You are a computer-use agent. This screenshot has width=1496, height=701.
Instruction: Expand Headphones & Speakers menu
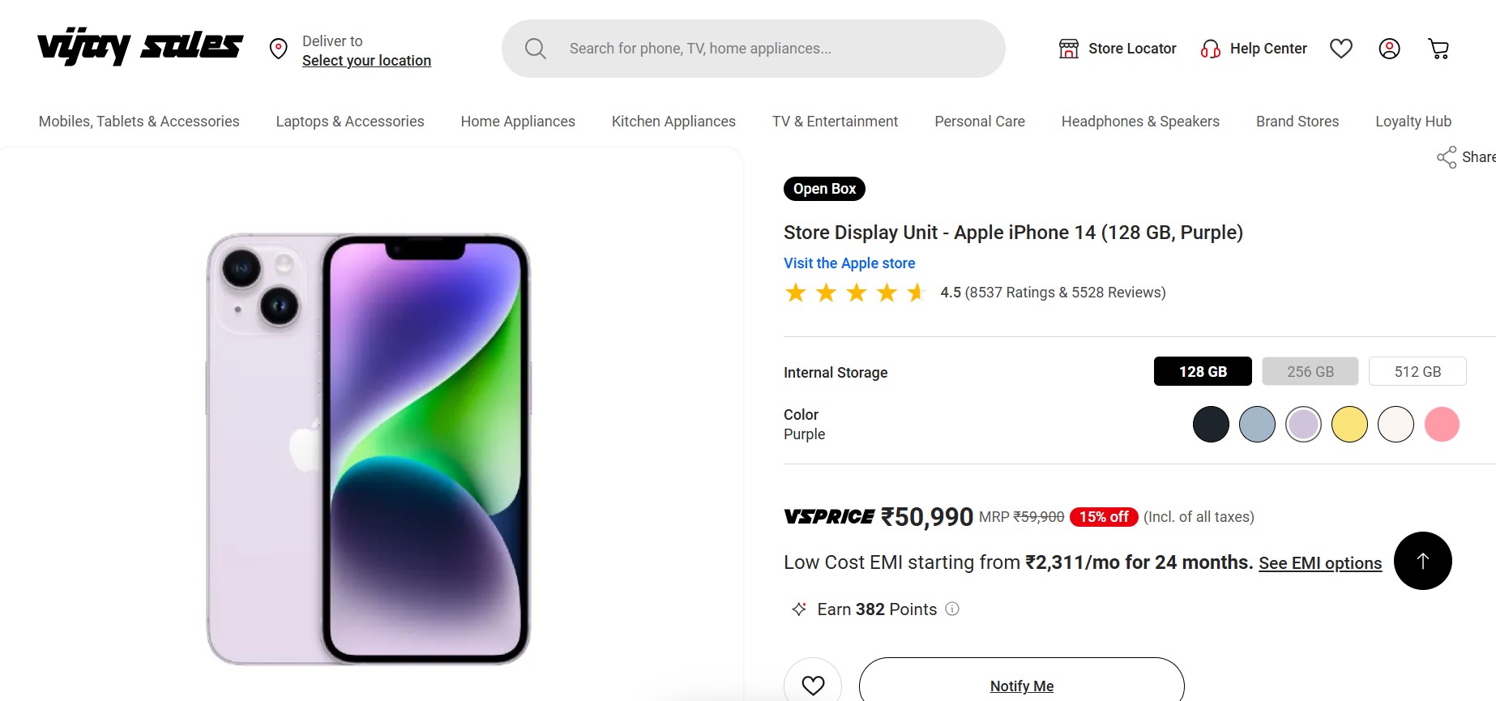tap(1140, 122)
